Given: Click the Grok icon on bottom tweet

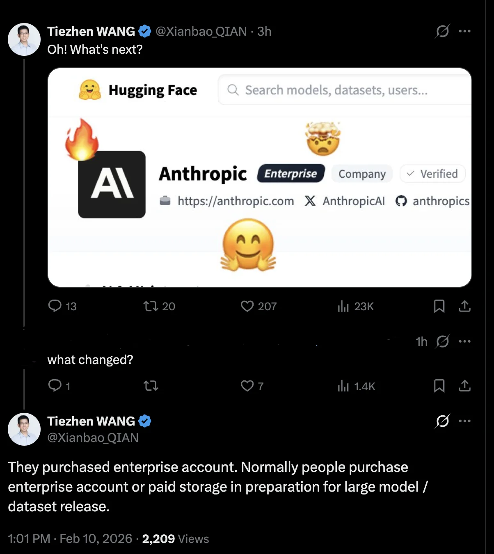Looking at the screenshot, I should [442, 421].
